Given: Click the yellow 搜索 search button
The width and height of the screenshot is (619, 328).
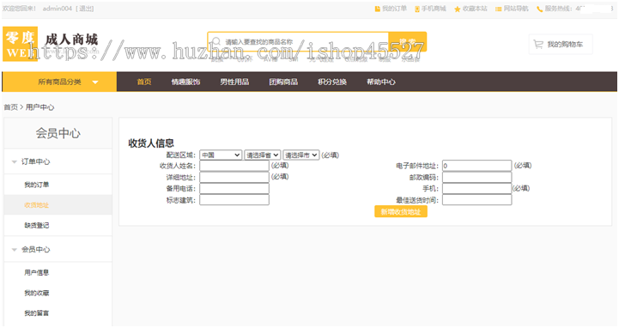Looking at the screenshot, I should (408, 41).
